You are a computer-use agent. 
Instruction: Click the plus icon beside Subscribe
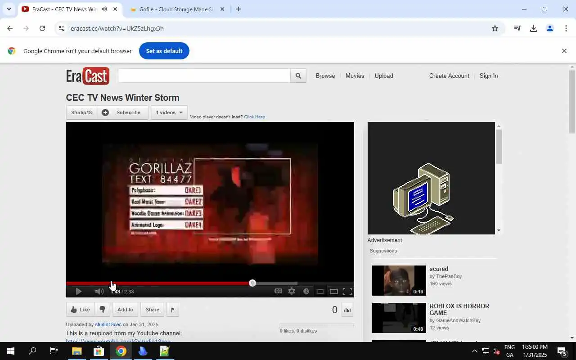click(x=105, y=112)
